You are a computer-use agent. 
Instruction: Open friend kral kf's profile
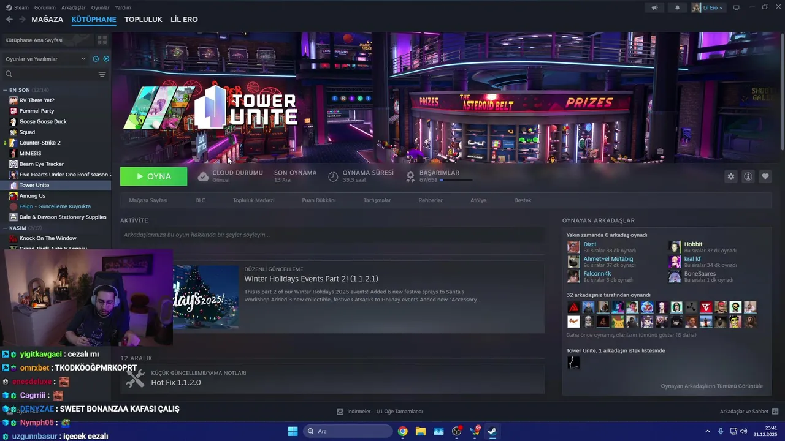692,259
